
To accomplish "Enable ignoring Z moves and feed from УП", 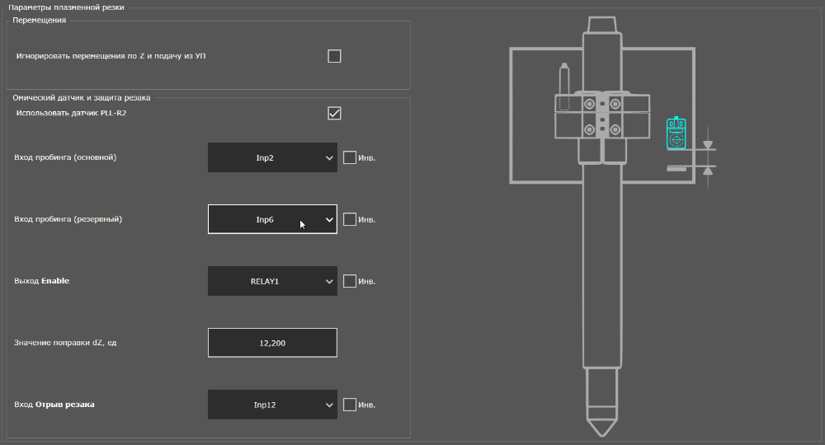I will tap(334, 56).
